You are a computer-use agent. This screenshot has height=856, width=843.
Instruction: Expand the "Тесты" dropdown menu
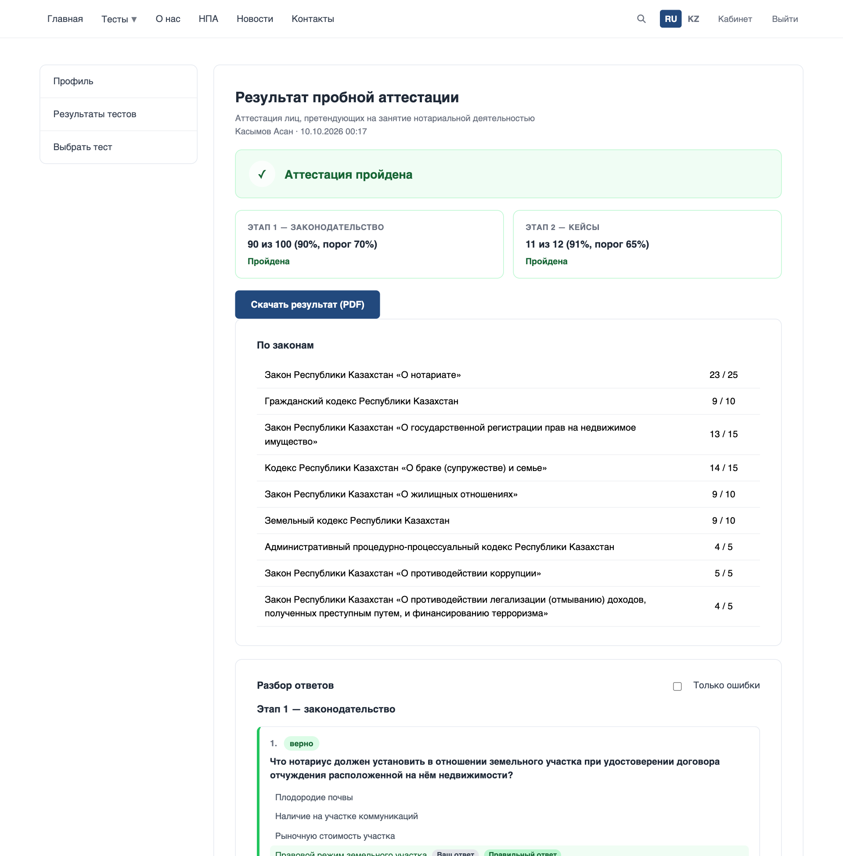tap(119, 19)
